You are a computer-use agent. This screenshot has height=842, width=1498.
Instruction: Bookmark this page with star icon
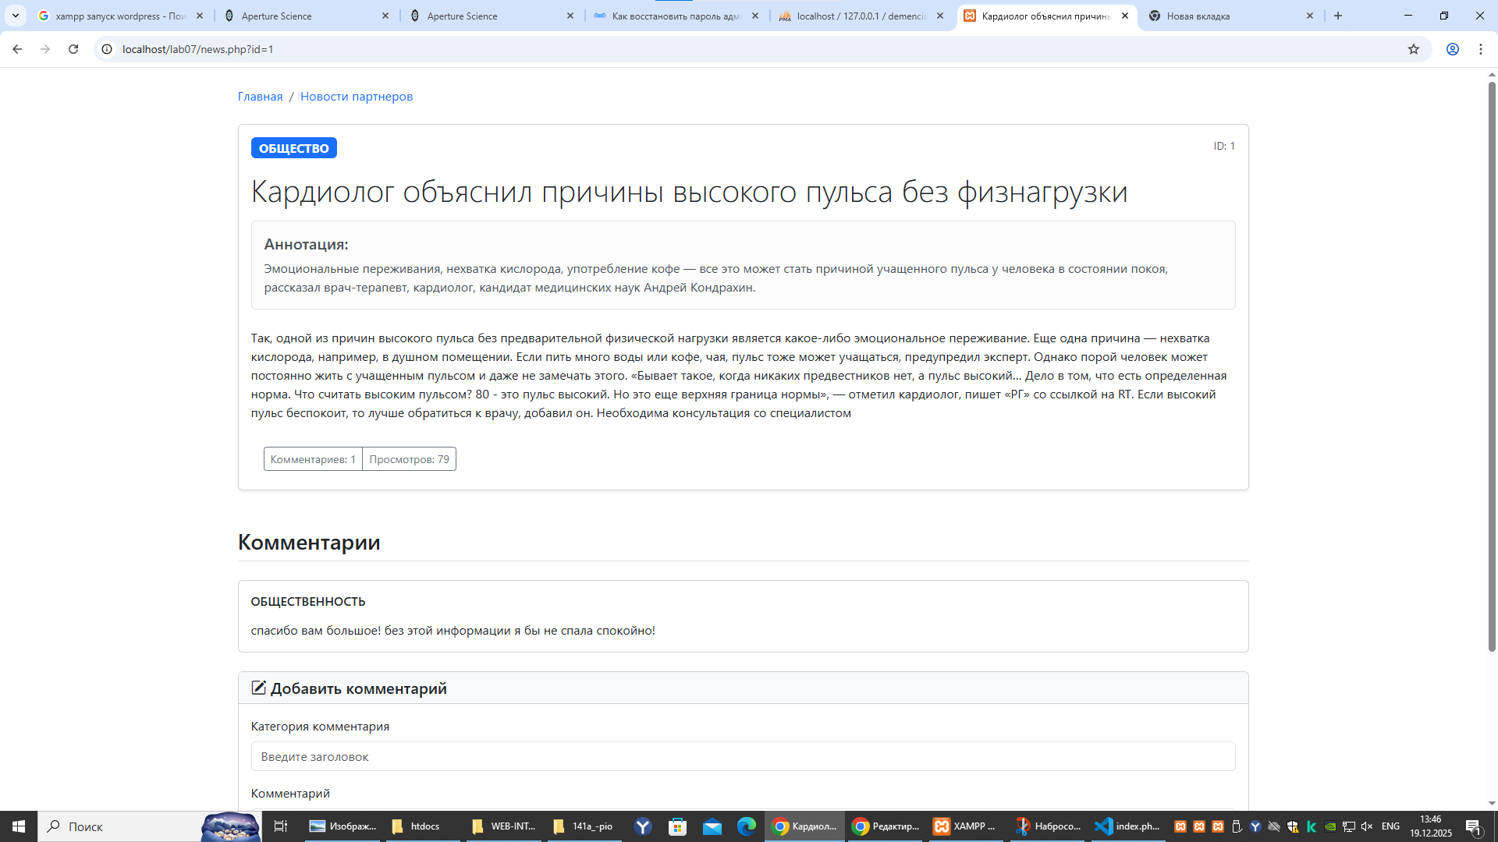pos(1413,49)
